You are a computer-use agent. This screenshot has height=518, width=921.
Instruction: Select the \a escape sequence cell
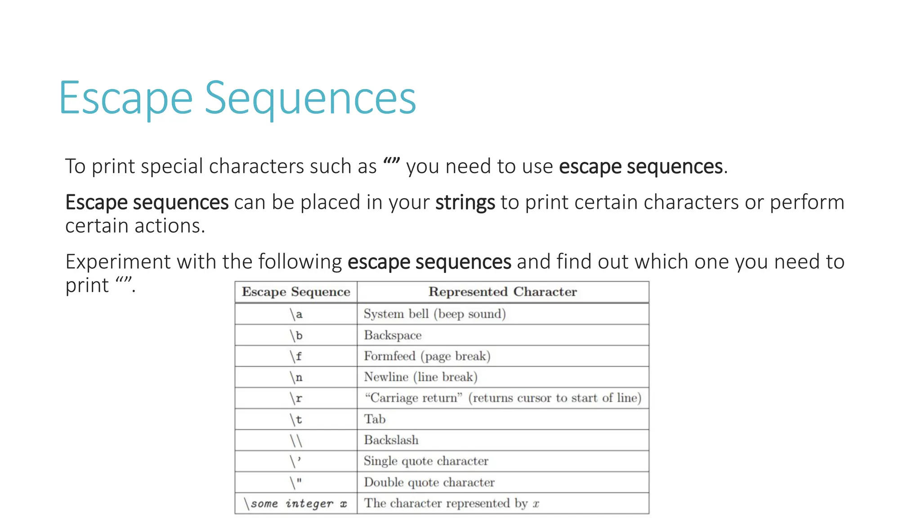[296, 314]
